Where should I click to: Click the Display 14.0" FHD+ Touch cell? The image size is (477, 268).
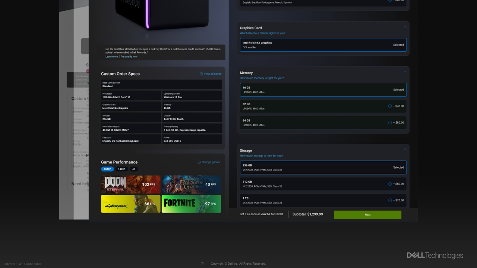coord(192,117)
